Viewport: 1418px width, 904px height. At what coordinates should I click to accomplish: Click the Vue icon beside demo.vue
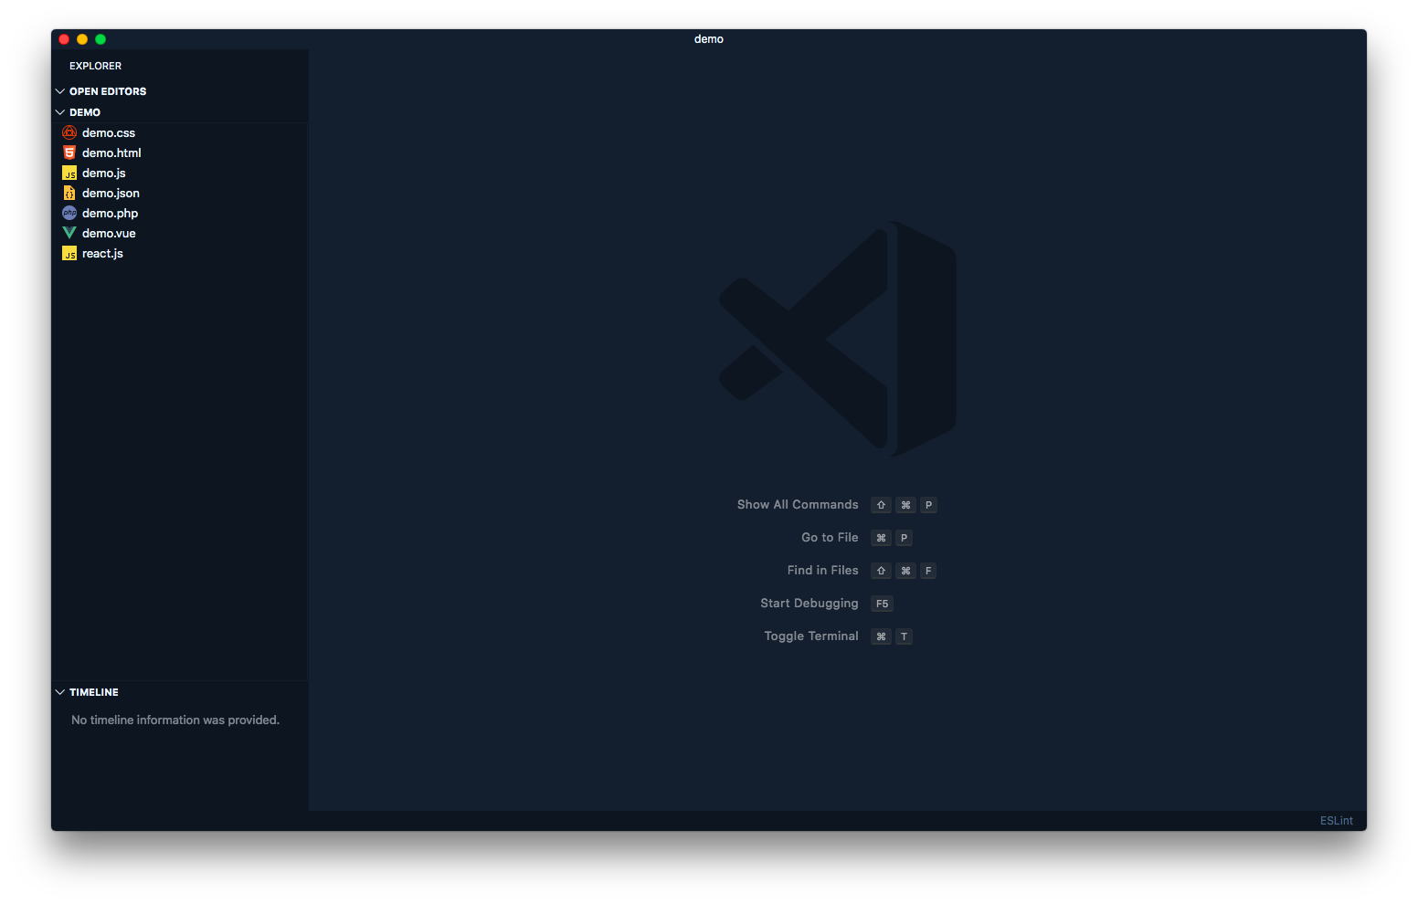(69, 233)
